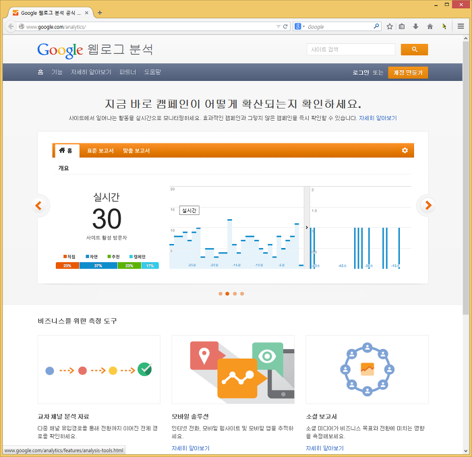The image size is (472, 457).
Task: Click the 로그인 link
Action: [x=361, y=73]
